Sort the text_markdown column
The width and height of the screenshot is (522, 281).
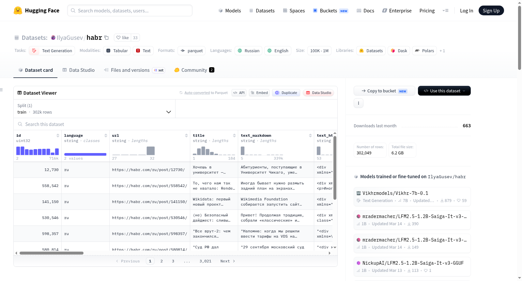[310, 135]
